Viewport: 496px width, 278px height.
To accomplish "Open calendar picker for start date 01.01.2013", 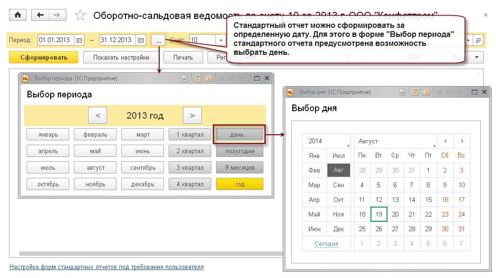I will [x=79, y=40].
